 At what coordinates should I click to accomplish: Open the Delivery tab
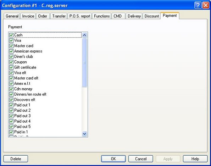(x=134, y=16)
